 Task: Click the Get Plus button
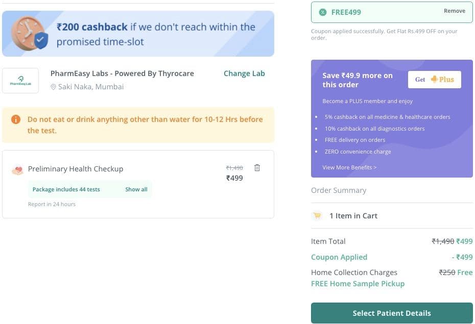tap(435, 80)
